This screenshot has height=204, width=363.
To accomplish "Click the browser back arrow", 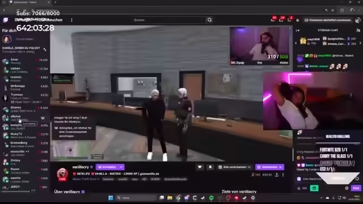I will tap(4, 10).
